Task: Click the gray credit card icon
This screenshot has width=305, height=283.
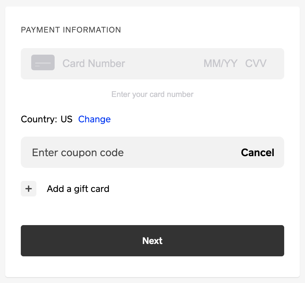Action: (43, 63)
